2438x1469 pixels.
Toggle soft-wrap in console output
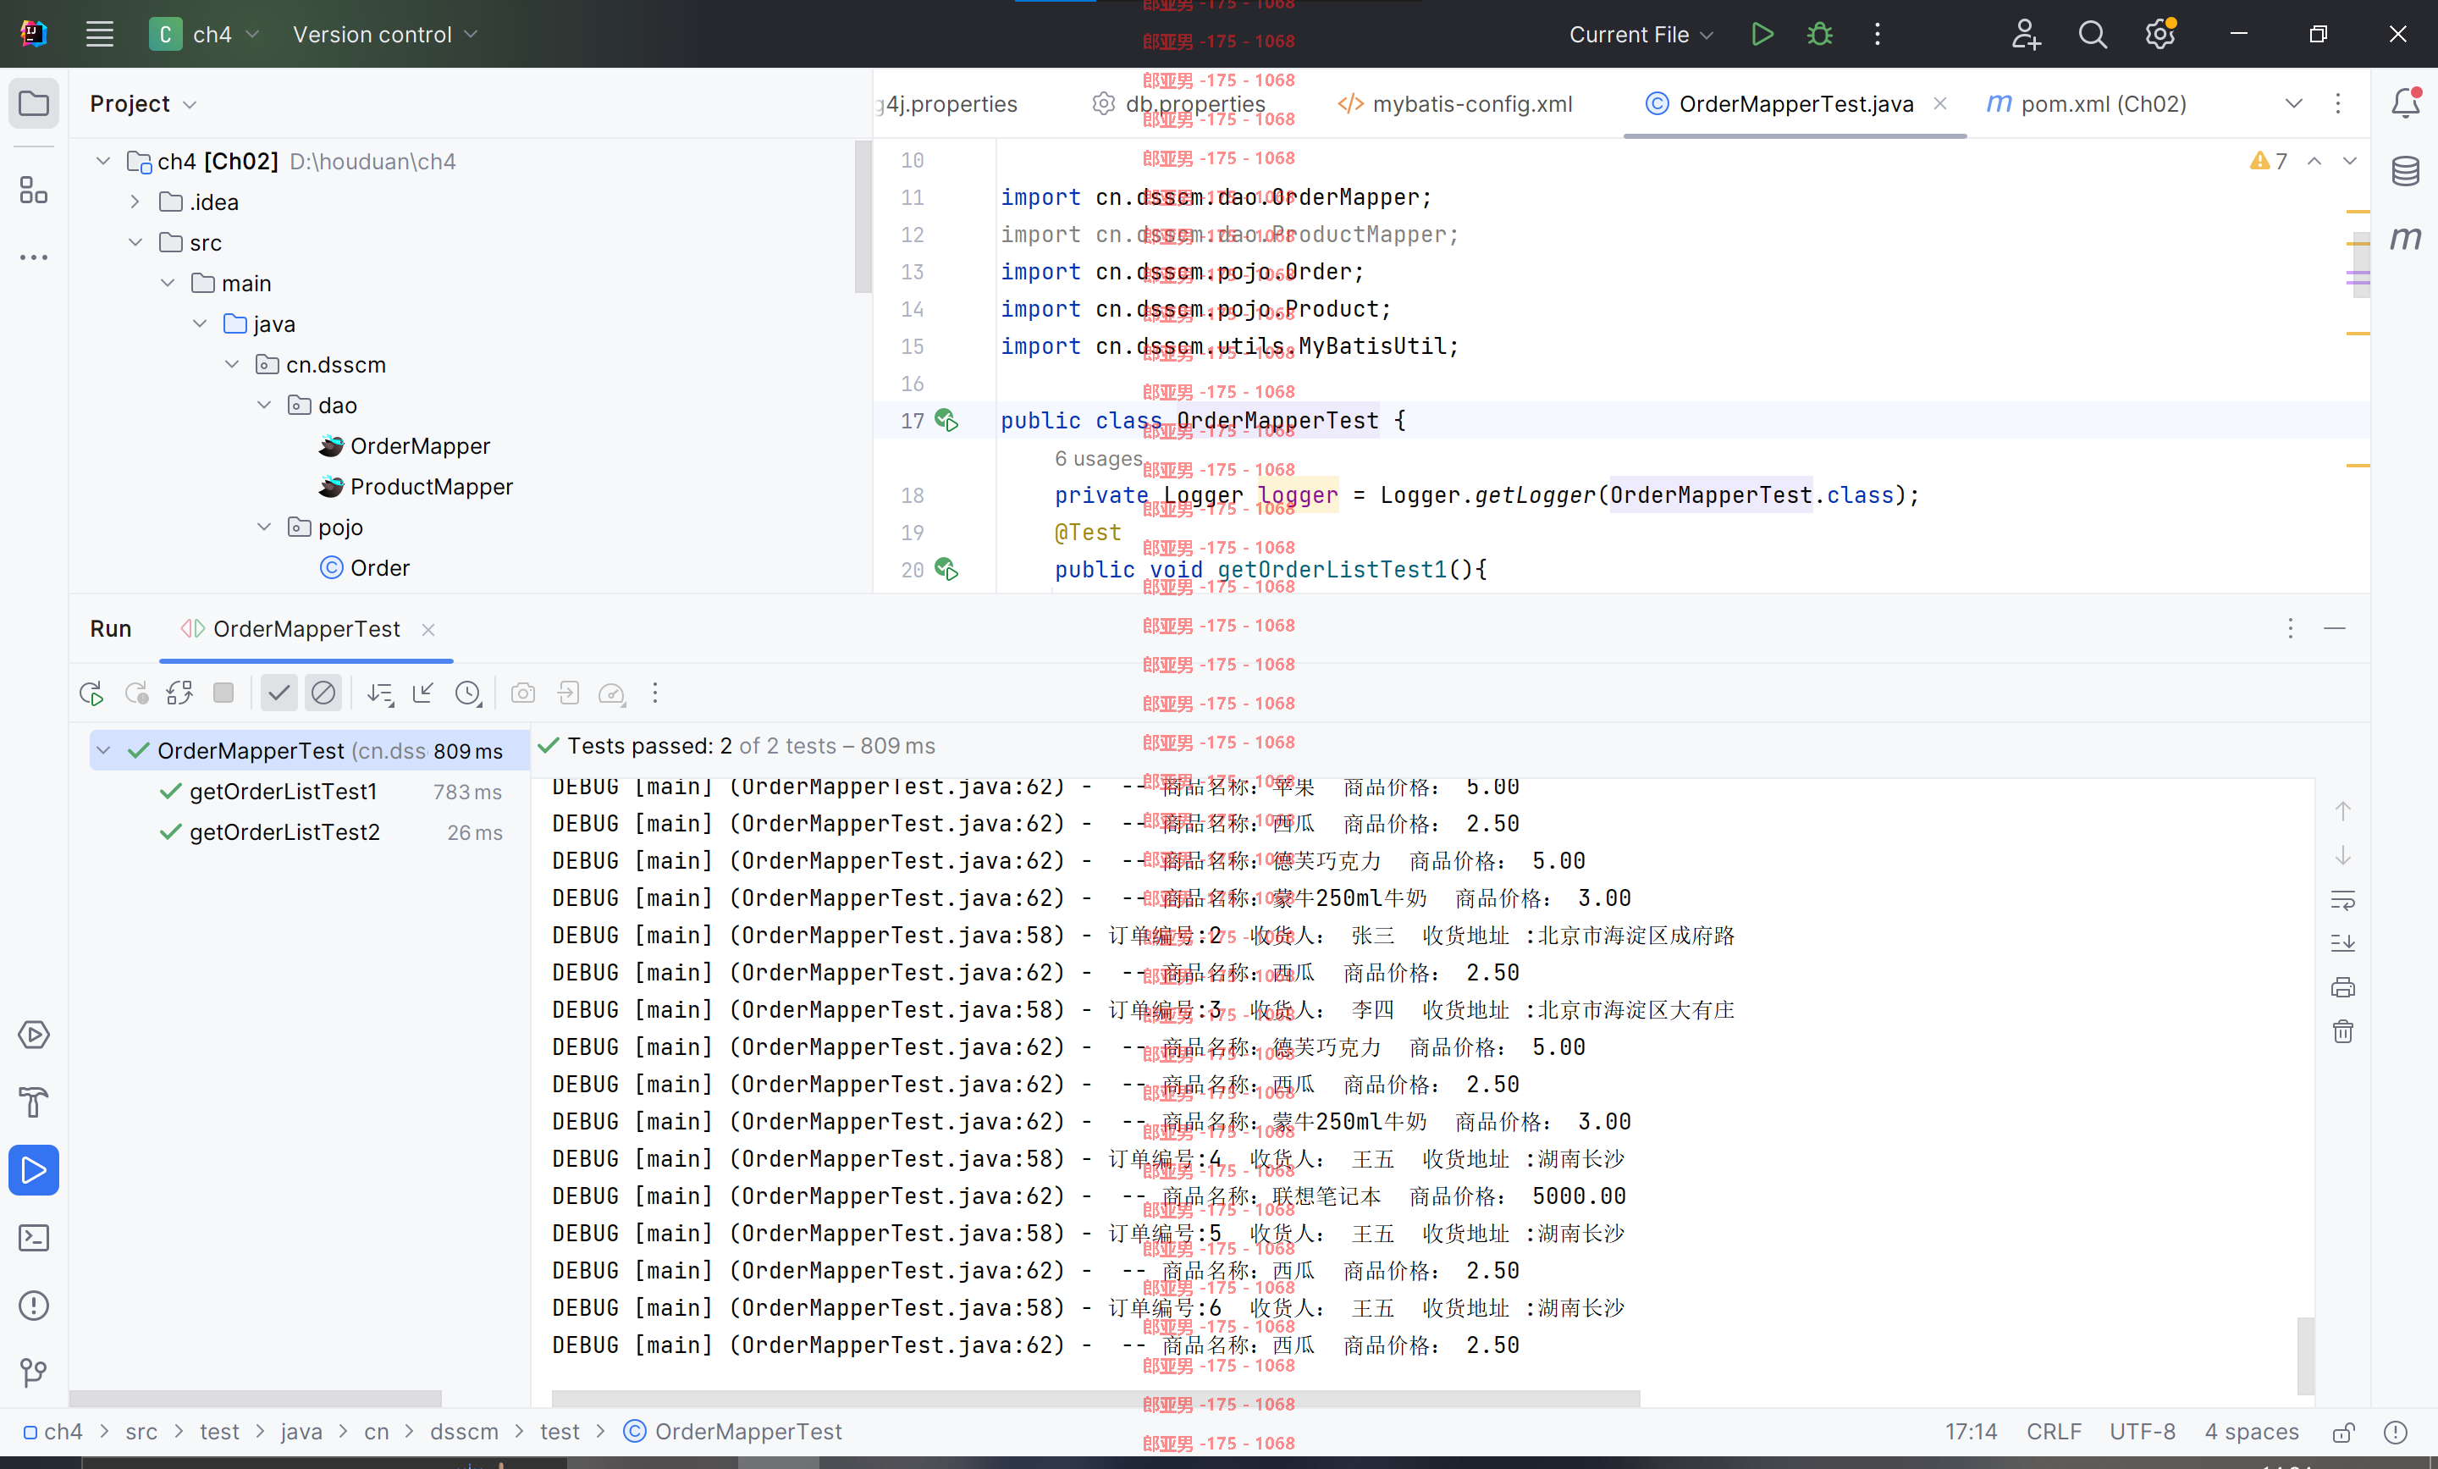(2343, 900)
